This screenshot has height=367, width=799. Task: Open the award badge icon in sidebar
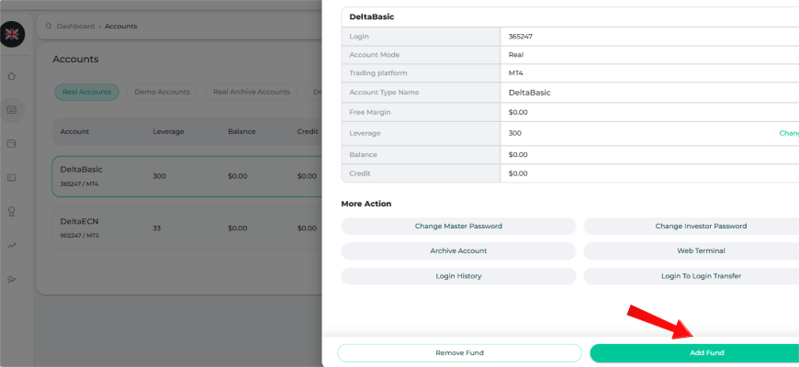pyautogui.click(x=12, y=212)
